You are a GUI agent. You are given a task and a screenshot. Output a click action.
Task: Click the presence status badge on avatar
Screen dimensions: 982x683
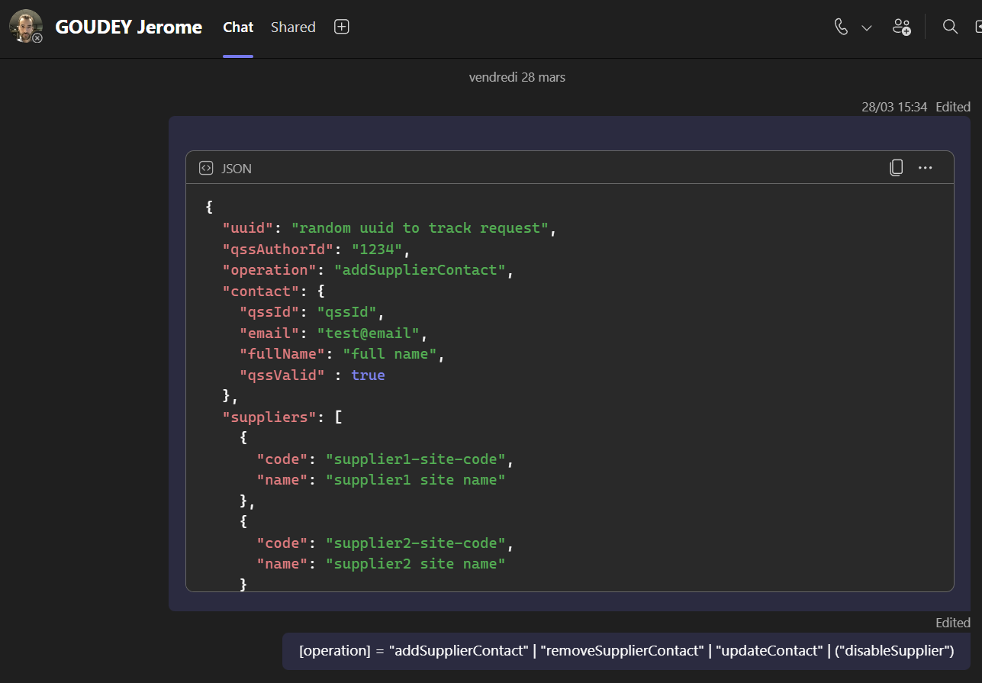pos(37,37)
